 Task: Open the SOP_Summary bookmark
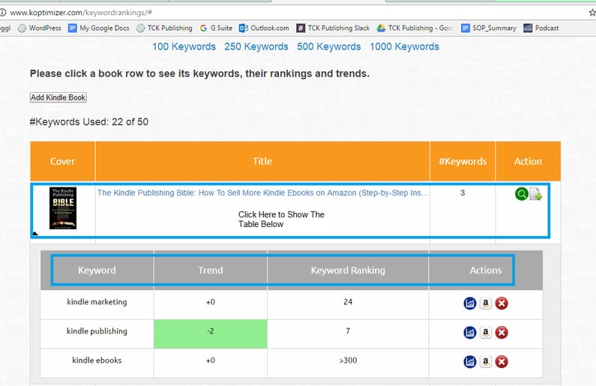pyautogui.click(x=489, y=28)
